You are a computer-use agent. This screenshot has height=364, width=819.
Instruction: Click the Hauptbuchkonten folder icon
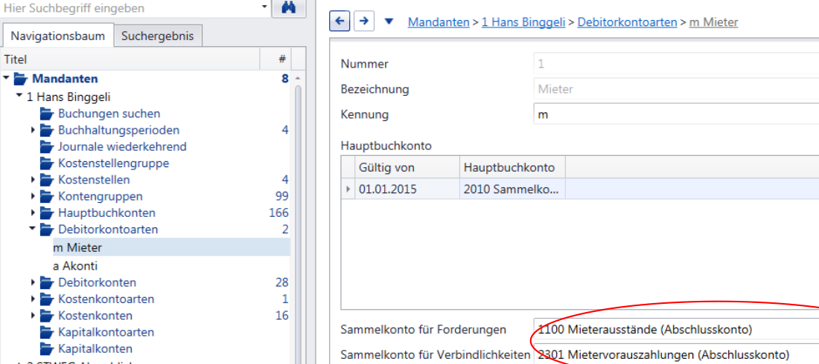[47, 213]
